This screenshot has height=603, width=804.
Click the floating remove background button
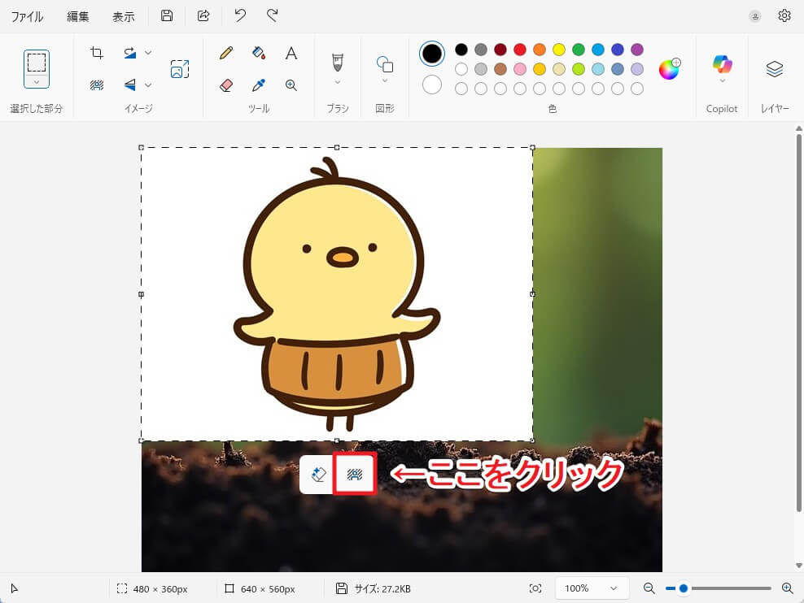coord(355,475)
